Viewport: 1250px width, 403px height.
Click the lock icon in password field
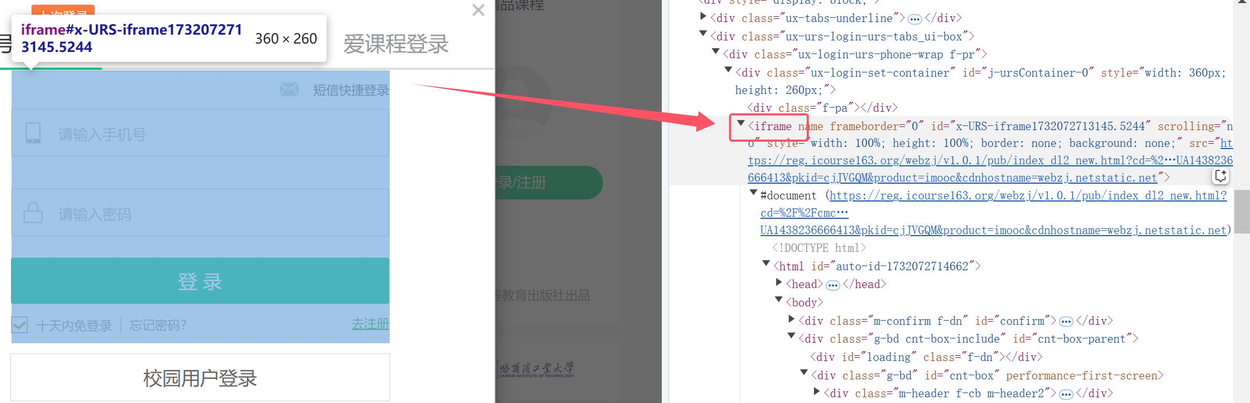[x=33, y=213]
